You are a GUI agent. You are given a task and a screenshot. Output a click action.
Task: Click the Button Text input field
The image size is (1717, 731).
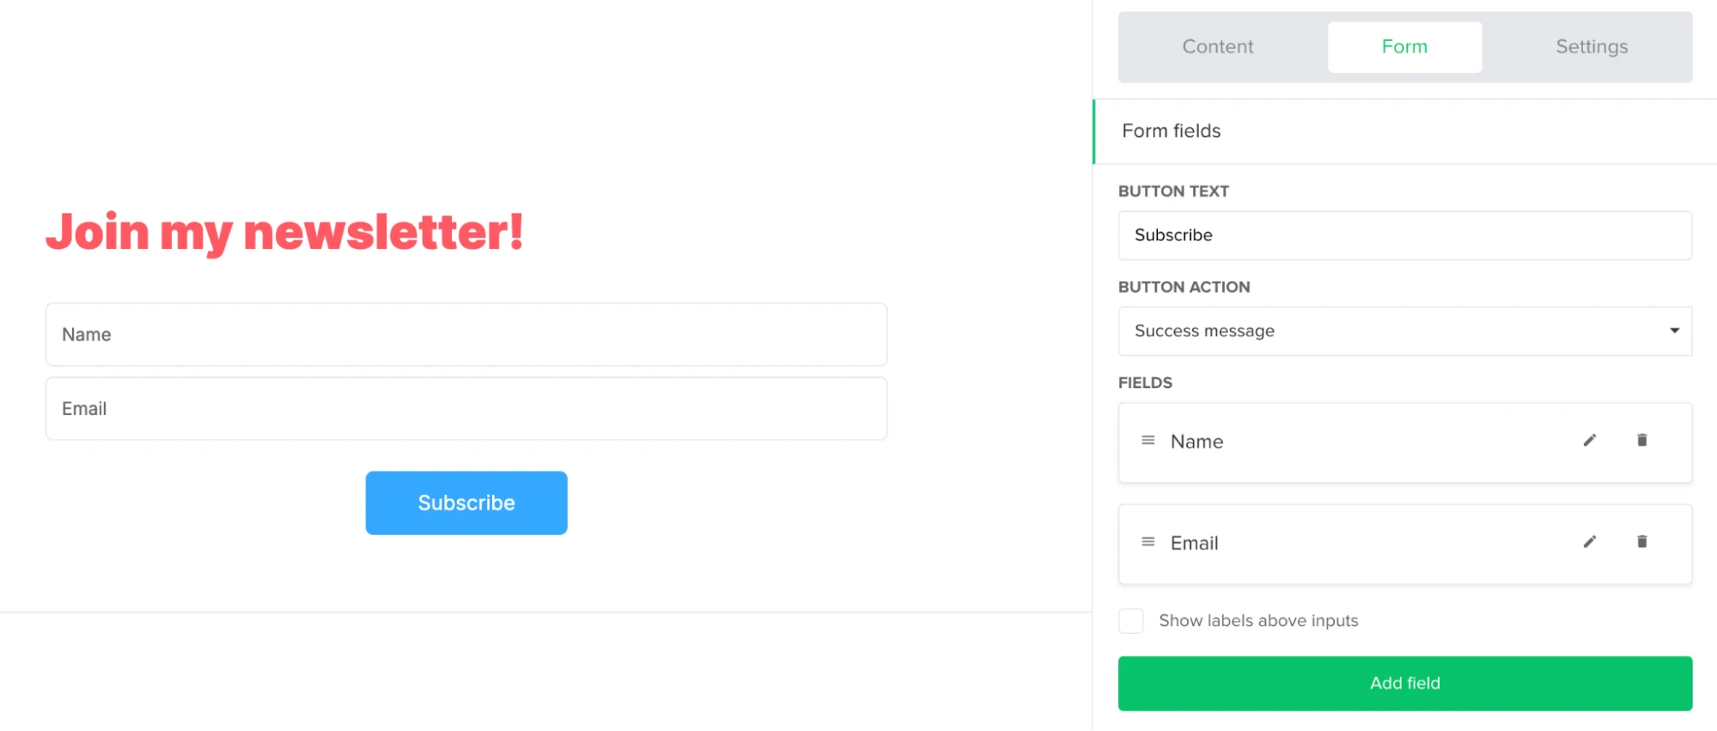(x=1403, y=235)
